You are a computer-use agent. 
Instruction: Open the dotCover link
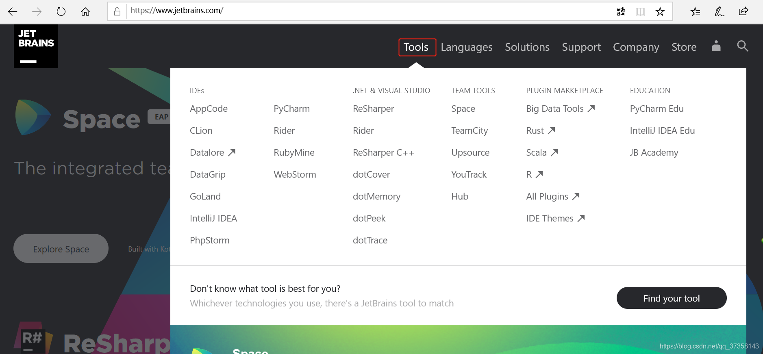pyautogui.click(x=372, y=174)
